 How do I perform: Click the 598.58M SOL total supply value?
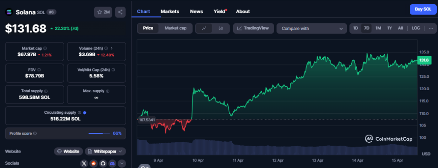tap(35, 97)
